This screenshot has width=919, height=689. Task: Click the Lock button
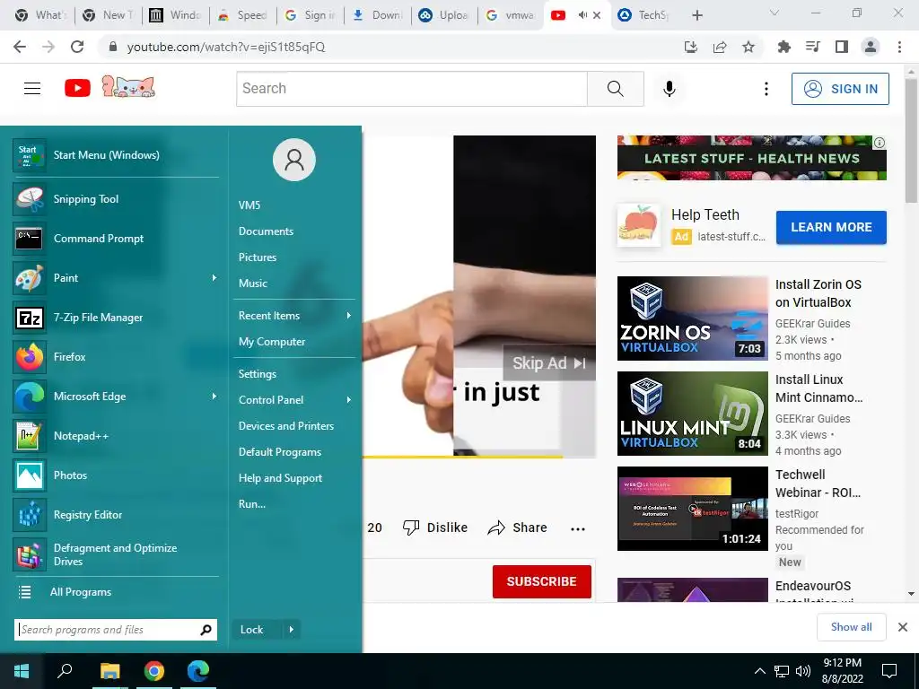252,630
